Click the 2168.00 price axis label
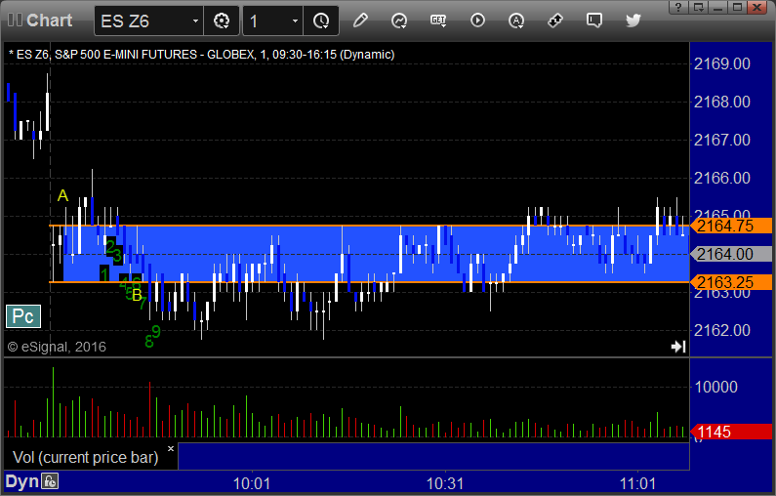This screenshot has width=776, height=496. 722,102
